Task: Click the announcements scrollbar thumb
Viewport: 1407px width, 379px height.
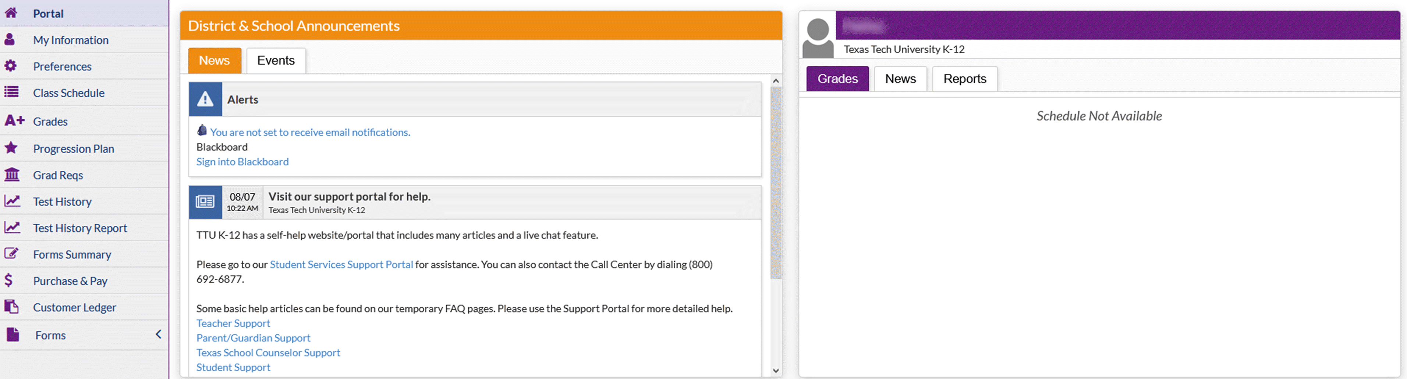Action: pos(776,183)
